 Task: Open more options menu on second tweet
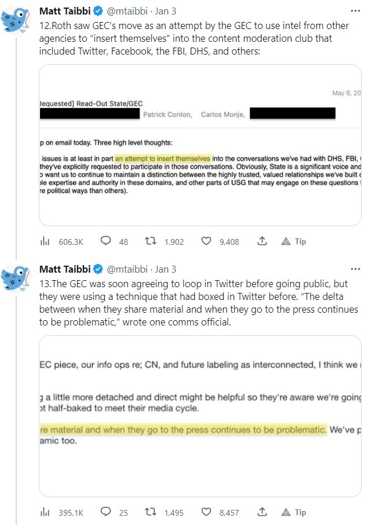pyautogui.click(x=356, y=269)
